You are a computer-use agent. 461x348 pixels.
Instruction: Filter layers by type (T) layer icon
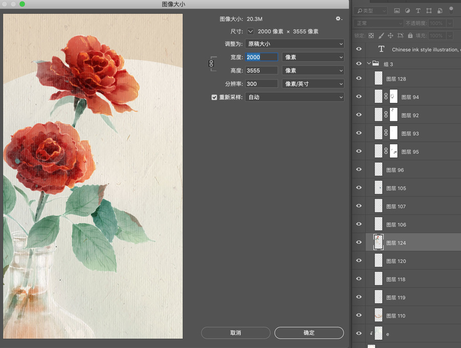pyautogui.click(x=418, y=11)
